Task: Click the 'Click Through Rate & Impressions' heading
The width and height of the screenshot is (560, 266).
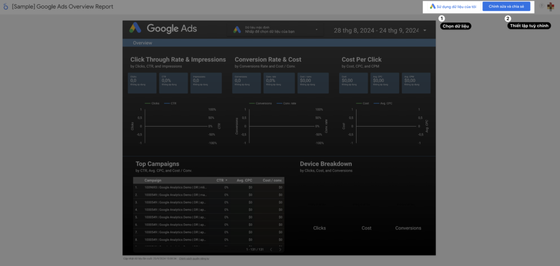Action: coord(178,60)
